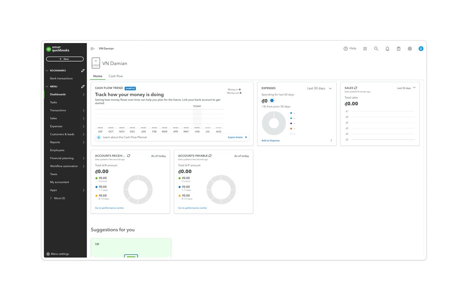The width and height of the screenshot is (468, 302).
Task: Refresh the Sales widget data
Action: 356,88
